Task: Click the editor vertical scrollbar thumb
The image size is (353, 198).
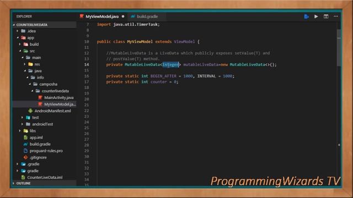Action: coord(339,48)
